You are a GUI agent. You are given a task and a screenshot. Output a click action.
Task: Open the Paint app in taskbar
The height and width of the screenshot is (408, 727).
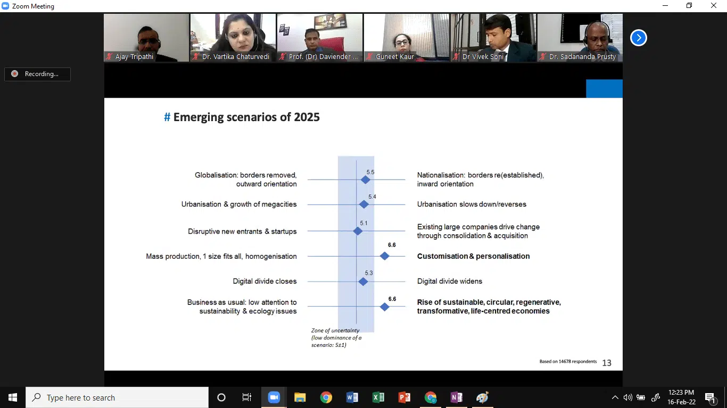pos(482,397)
